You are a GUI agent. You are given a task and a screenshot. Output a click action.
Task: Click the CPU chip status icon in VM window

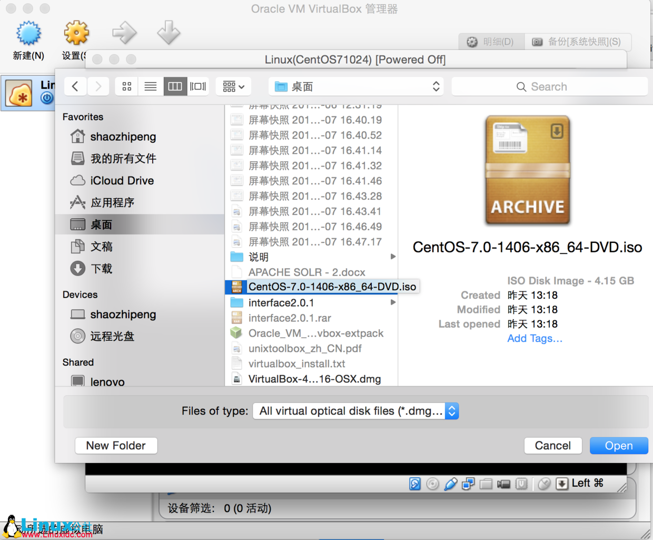521,484
